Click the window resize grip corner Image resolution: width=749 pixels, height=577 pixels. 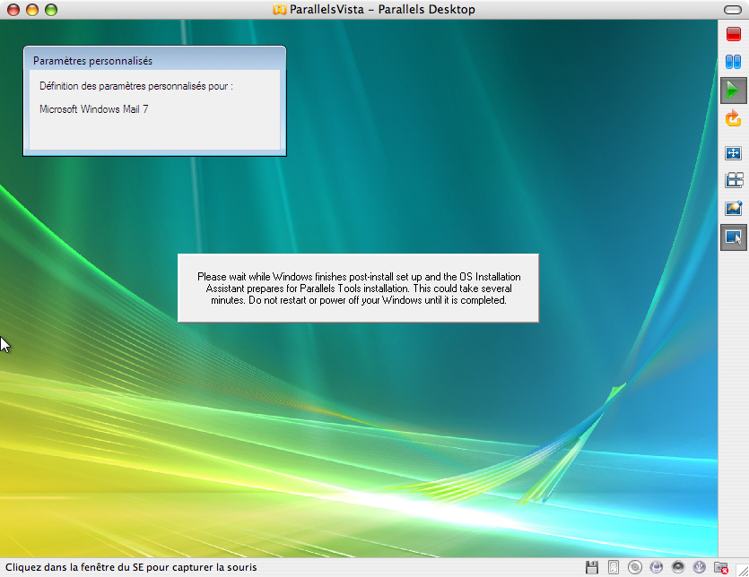click(x=743, y=570)
